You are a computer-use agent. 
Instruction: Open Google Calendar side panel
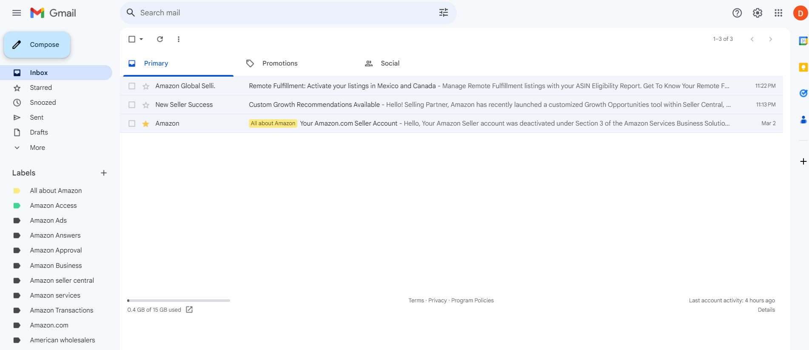(803, 41)
